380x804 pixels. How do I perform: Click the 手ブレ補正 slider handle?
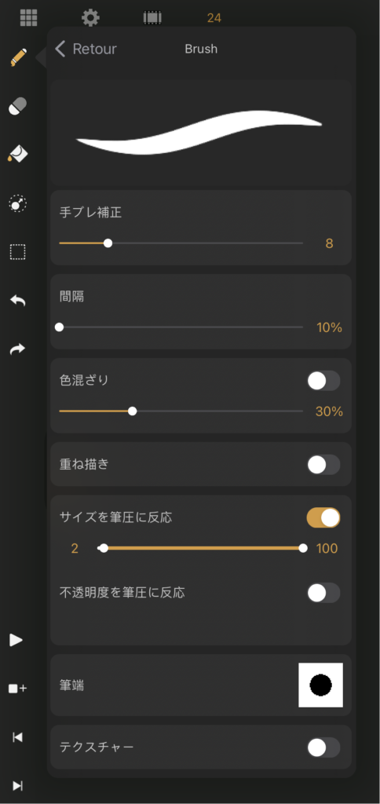tap(108, 243)
